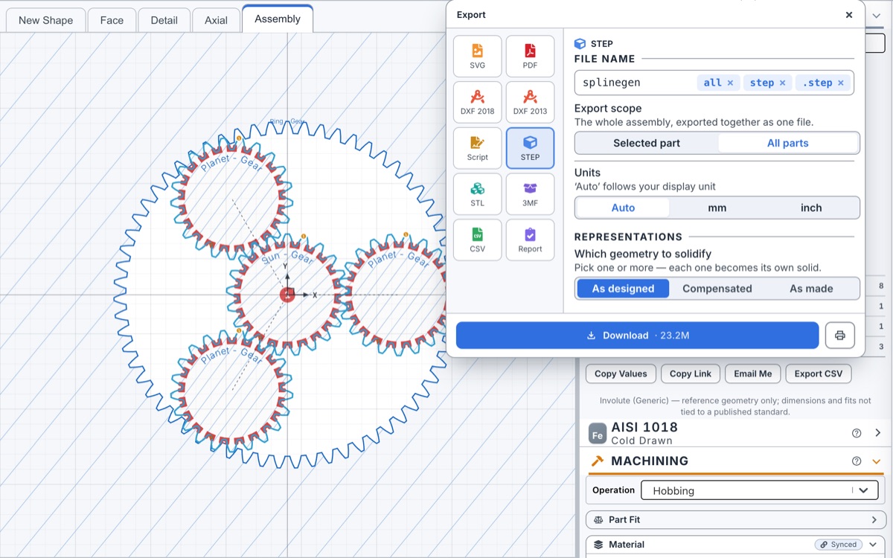Click the Machining hammer icon

(597, 461)
